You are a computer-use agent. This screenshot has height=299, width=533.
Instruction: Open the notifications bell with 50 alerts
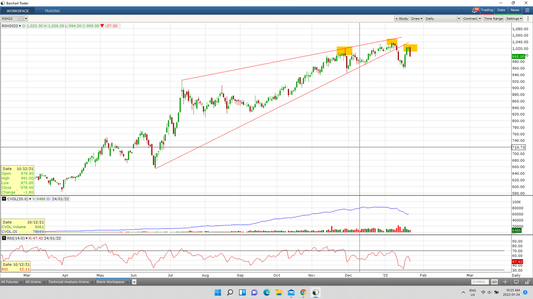[475, 10]
